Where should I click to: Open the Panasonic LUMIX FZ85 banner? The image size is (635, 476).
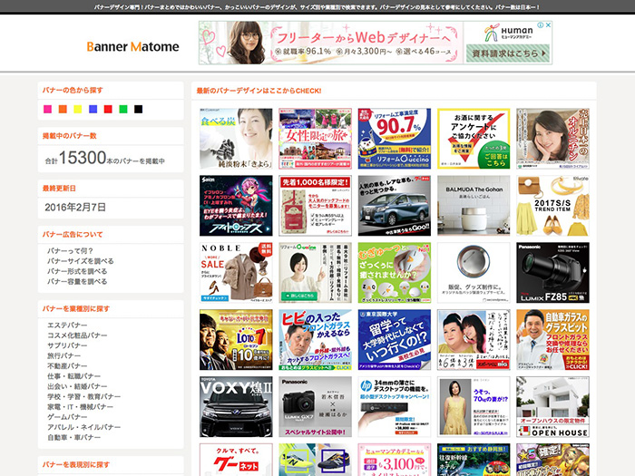(x=552, y=273)
